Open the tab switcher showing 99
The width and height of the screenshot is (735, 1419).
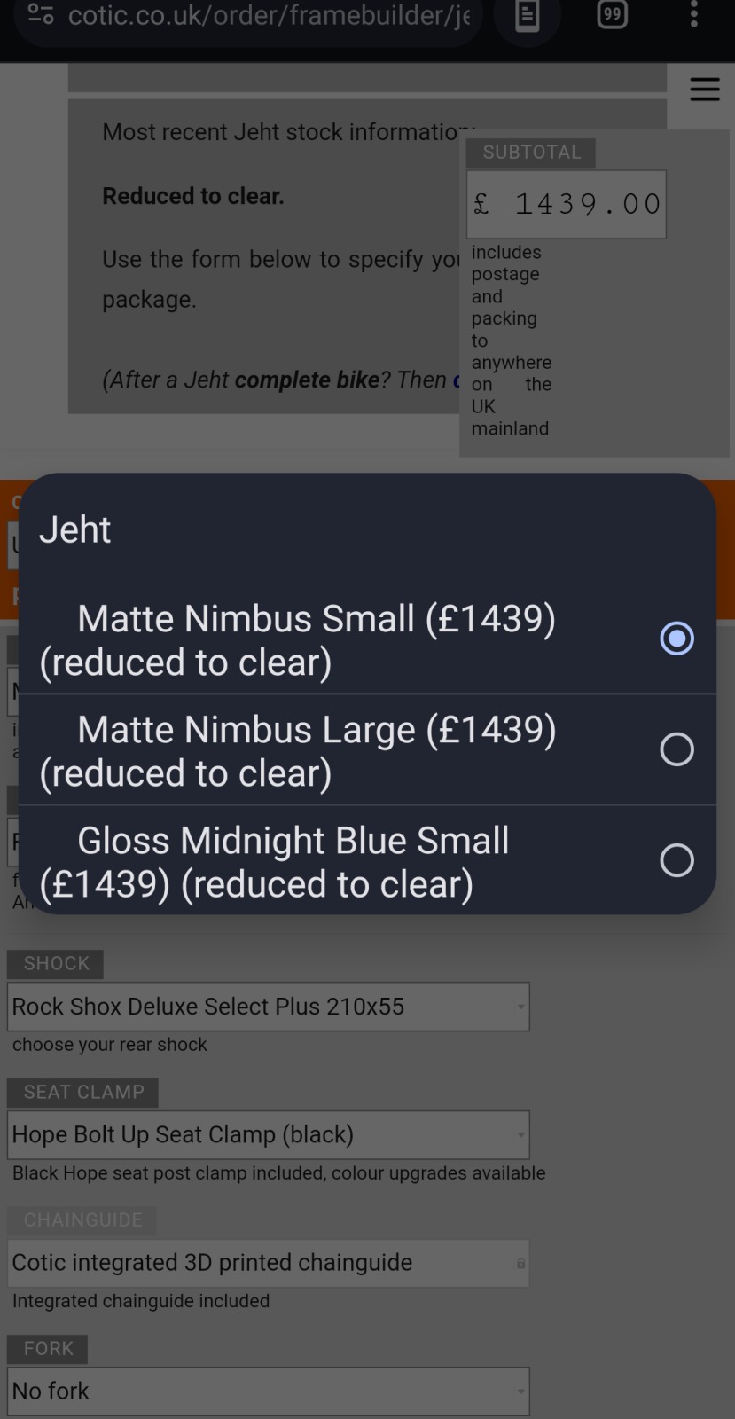[x=612, y=13]
